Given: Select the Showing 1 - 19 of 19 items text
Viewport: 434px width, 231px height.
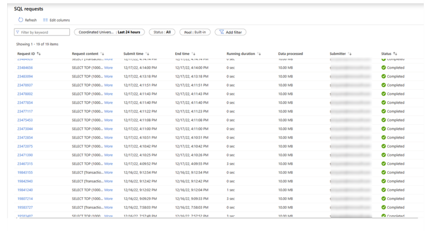Looking at the screenshot, I should click(x=37, y=44).
